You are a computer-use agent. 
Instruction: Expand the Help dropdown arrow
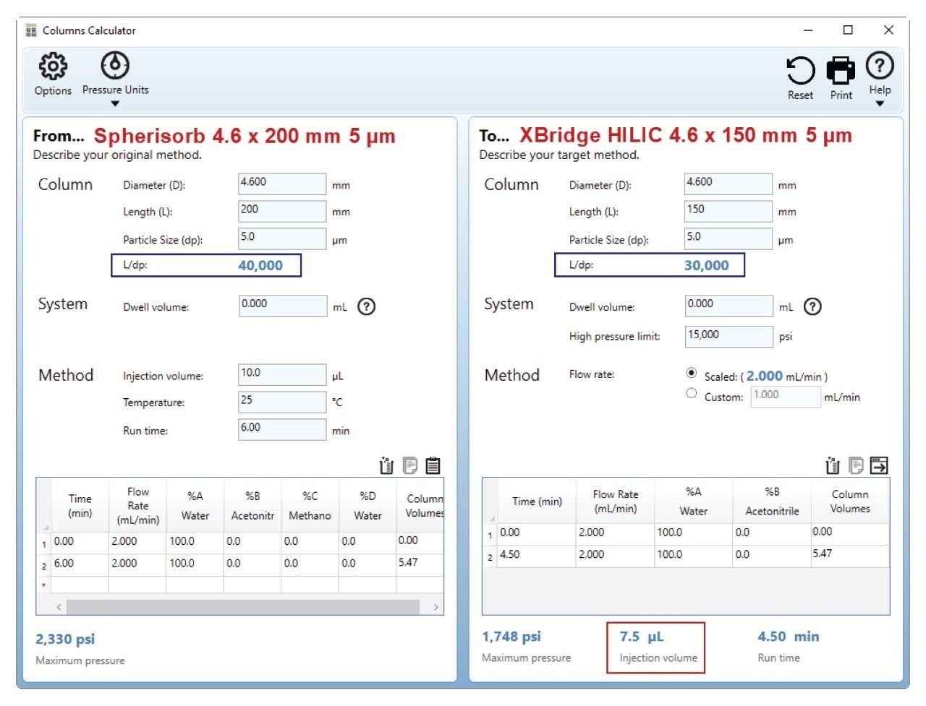[x=880, y=104]
